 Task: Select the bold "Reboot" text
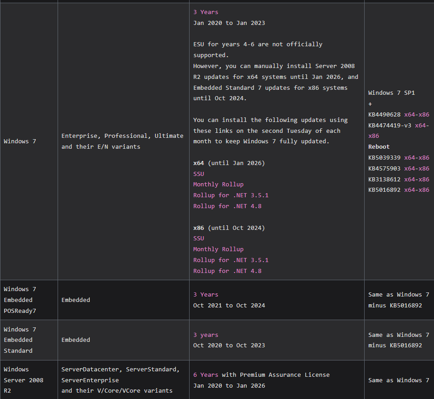point(379,146)
